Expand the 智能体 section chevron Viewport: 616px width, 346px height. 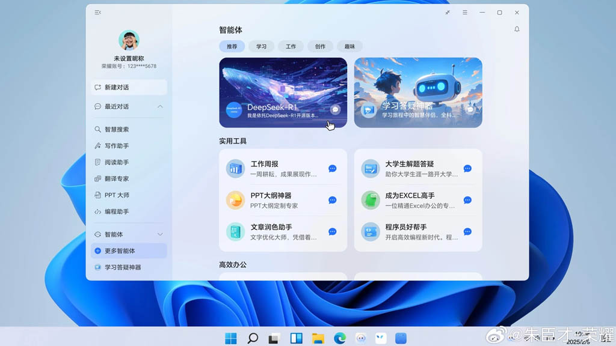click(x=160, y=234)
